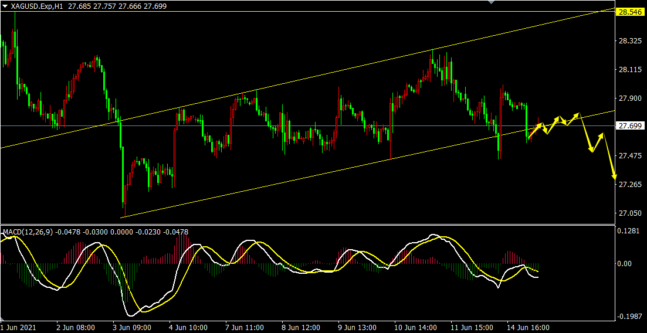Click the -0.1987 MACD scale value

[x=629, y=317]
